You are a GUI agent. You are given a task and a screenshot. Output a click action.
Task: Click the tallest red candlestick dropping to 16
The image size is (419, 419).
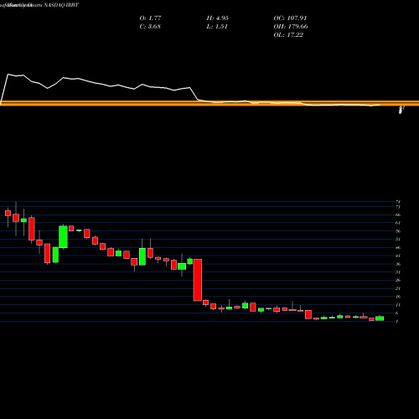click(198, 280)
